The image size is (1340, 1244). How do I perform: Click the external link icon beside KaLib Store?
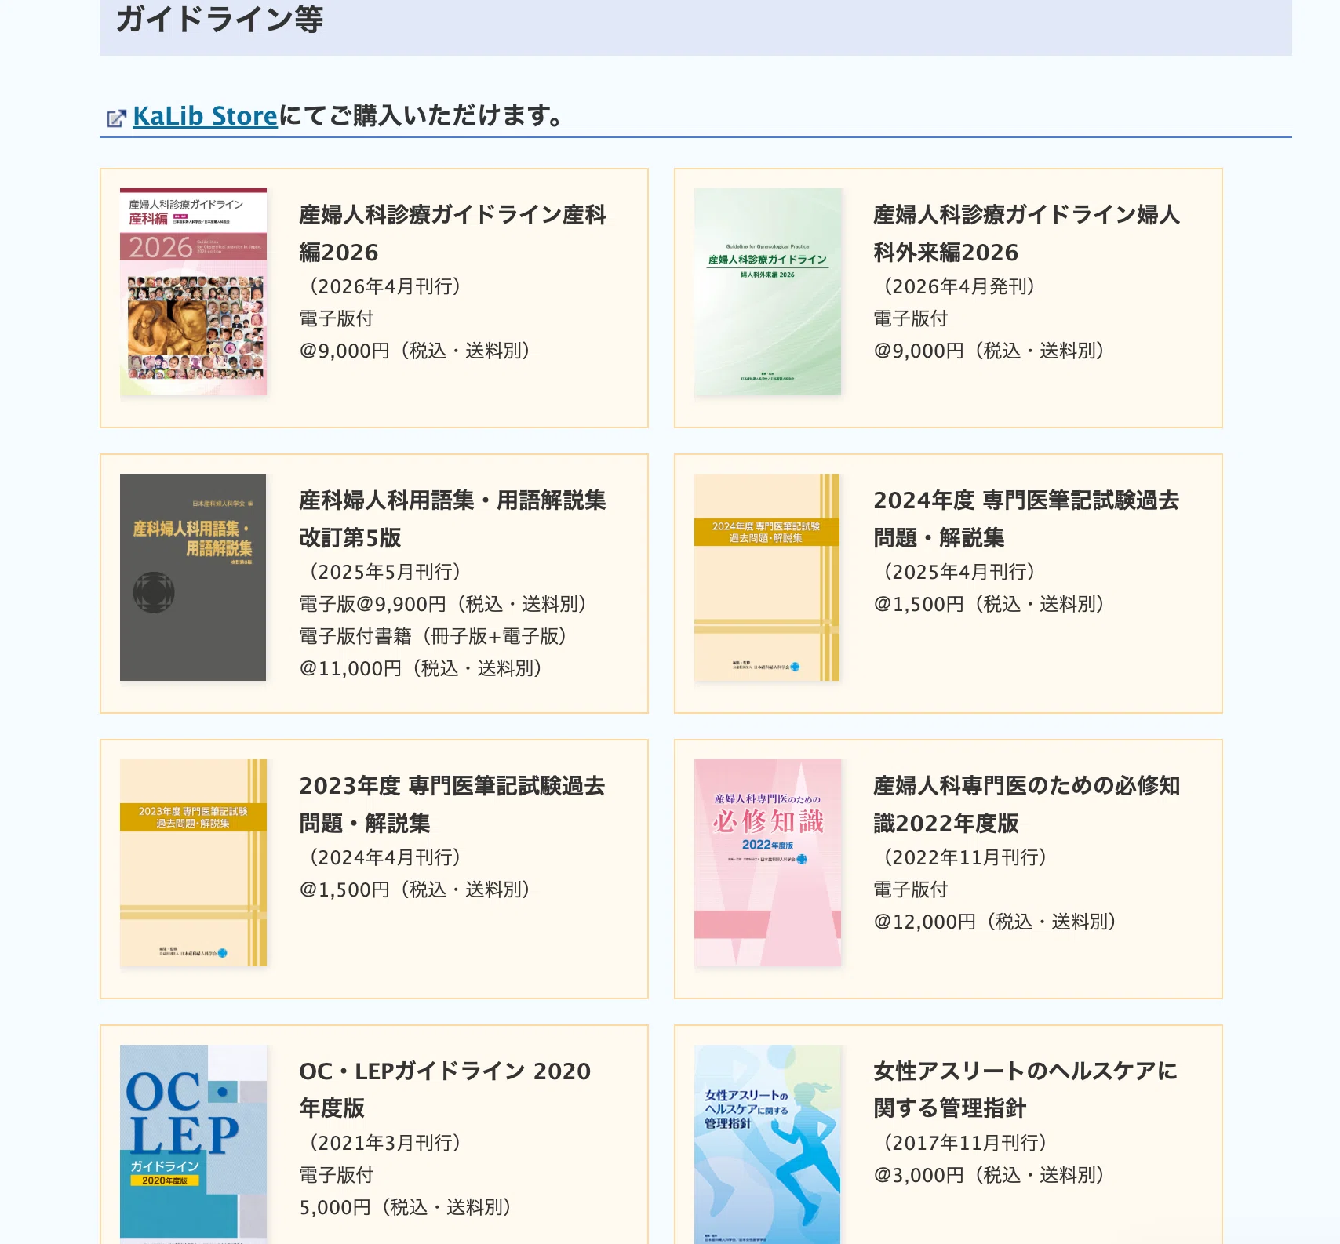[116, 118]
